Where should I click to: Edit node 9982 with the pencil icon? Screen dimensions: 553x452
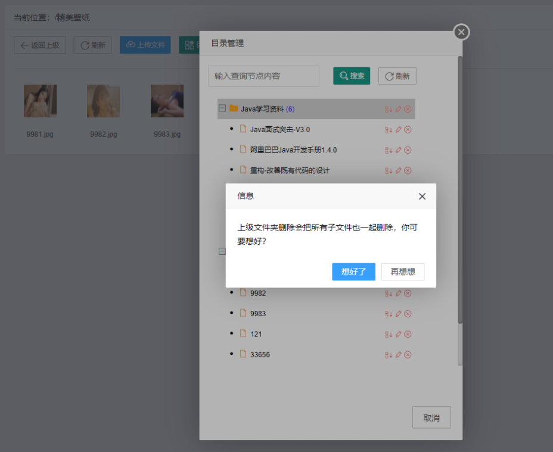(398, 293)
